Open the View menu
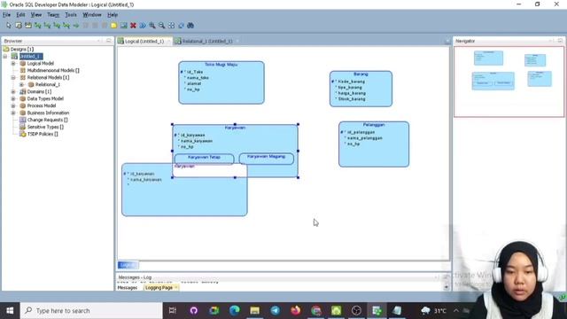The width and height of the screenshot is (567, 319). [35, 15]
